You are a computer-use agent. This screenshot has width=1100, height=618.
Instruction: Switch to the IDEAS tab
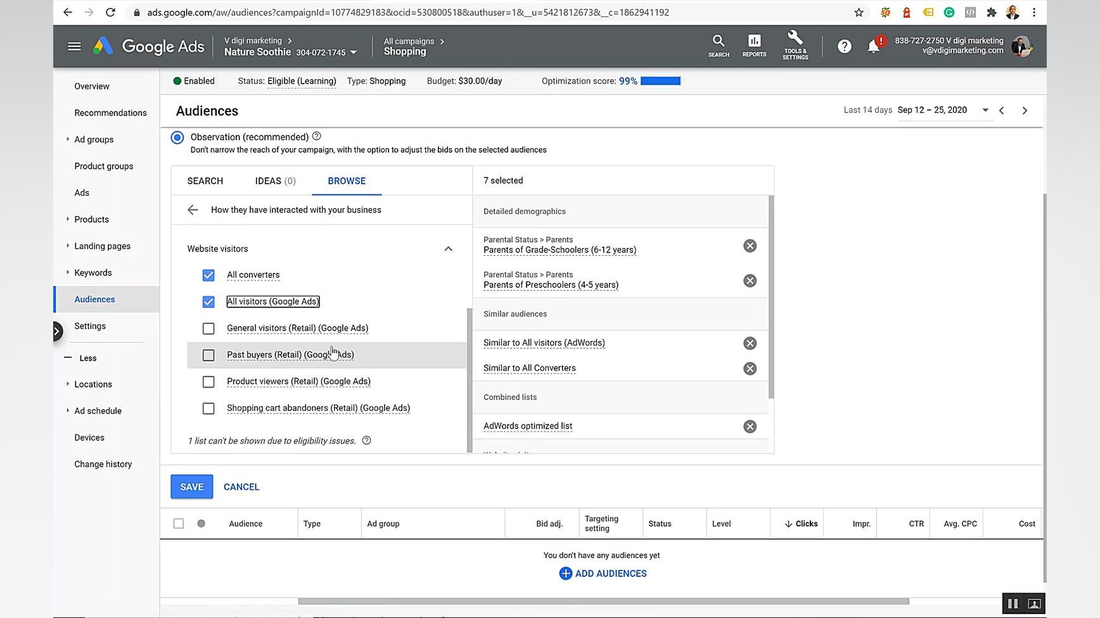pyautogui.click(x=275, y=181)
